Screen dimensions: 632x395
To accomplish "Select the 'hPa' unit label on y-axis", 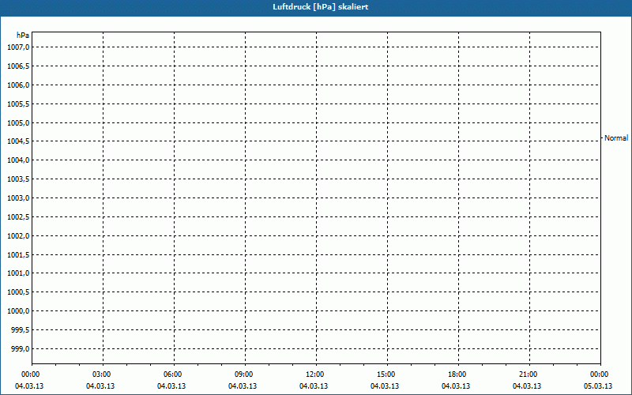I will [23, 36].
